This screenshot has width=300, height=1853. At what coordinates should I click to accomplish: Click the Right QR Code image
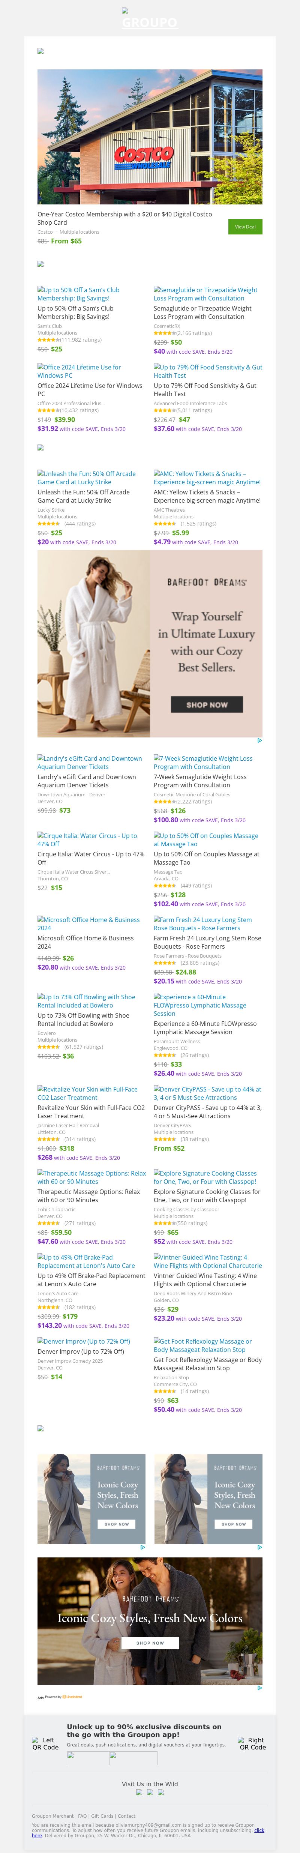click(x=252, y=1743)
